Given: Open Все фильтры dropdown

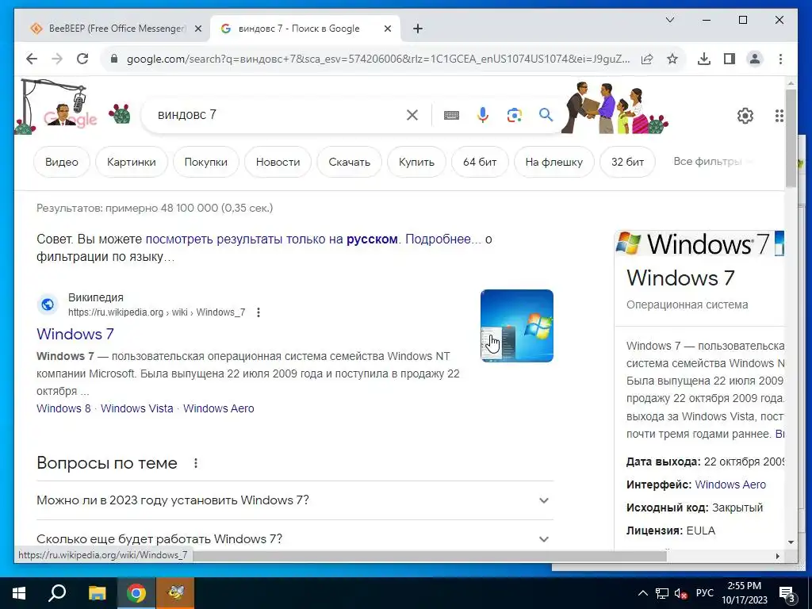Looking at the screenshot, I should (x=713, y=162).
